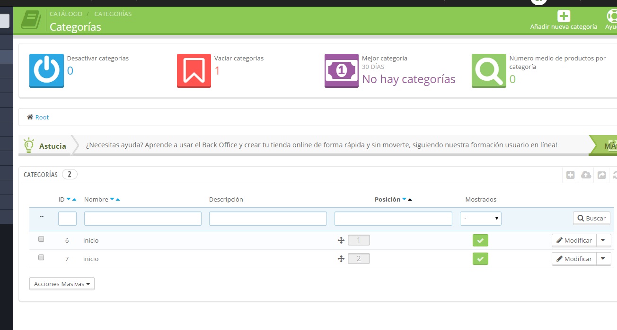Click name inicio in row ID 7

coord(91,259)
